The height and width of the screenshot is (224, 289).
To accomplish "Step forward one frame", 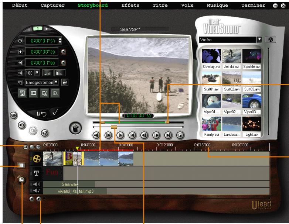I will [x=156, y=135].
